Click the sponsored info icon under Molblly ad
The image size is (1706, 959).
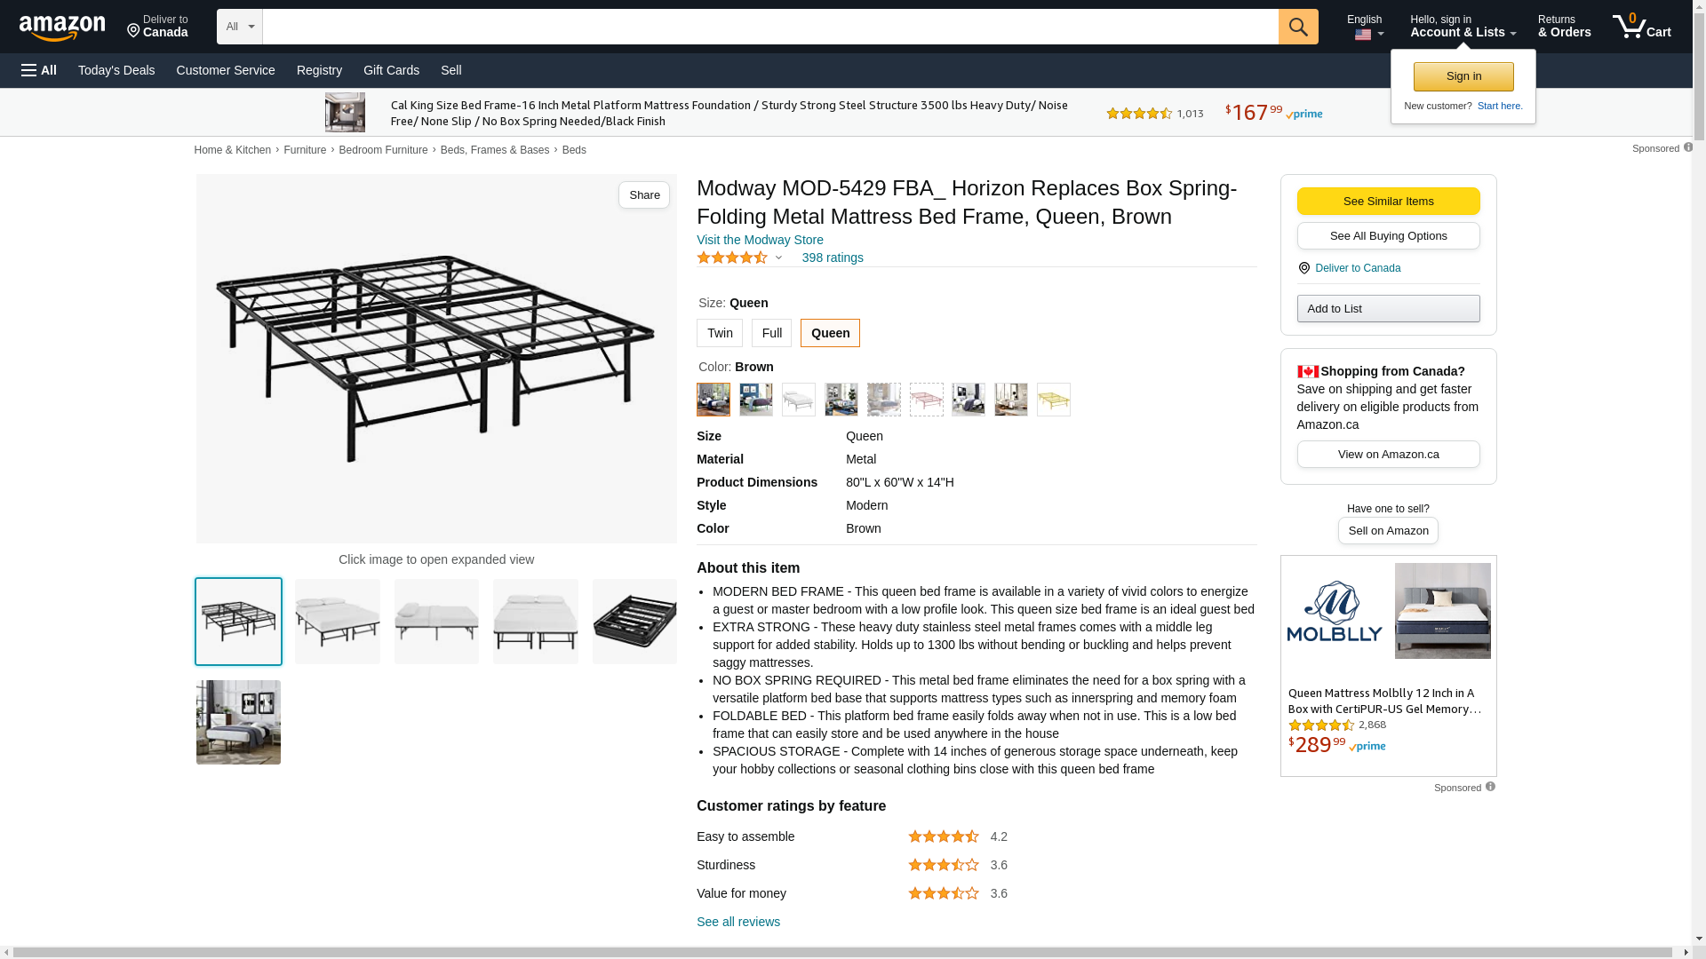click(x=1490, y=787)
